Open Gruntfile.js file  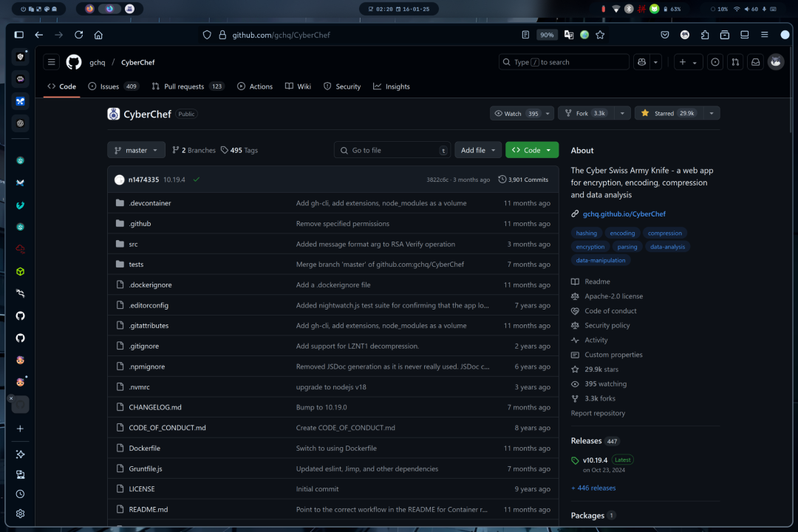point(146,468)
